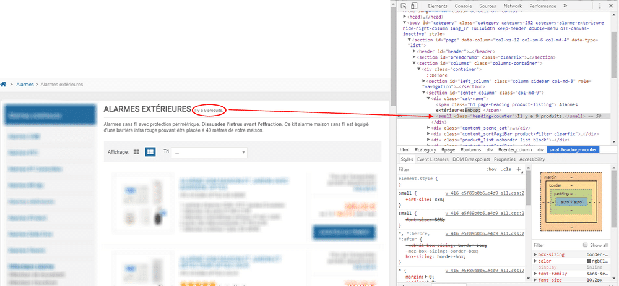Select #page in the DOM breadcrumb bar
The height and width of the screenshot is (286, 619).
pyautogui.click(x=448, y=149)
